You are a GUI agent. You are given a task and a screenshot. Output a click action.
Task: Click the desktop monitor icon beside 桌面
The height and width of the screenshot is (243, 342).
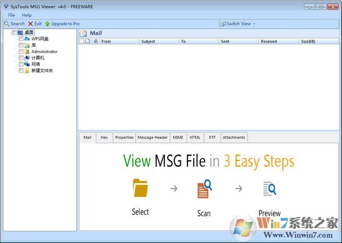(x=21, y=32)
